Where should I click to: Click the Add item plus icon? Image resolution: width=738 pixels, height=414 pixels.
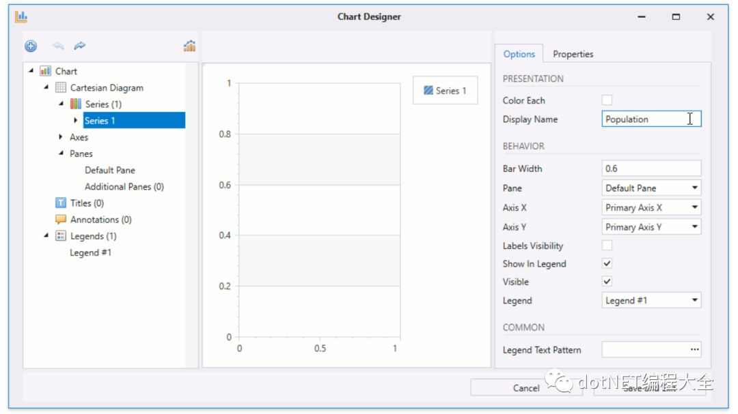[30, 46]
